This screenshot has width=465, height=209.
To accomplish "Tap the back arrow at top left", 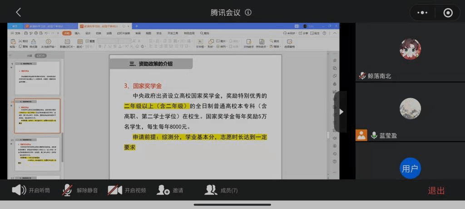I will tap(18, 12).
